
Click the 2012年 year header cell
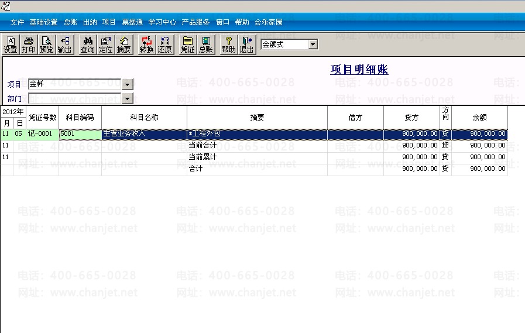coord(13,112)
